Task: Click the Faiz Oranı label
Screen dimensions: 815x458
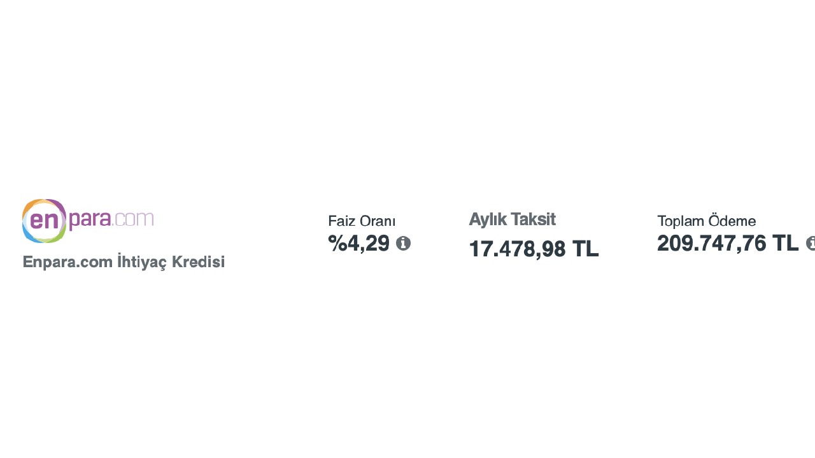Action: coord(362,221)
